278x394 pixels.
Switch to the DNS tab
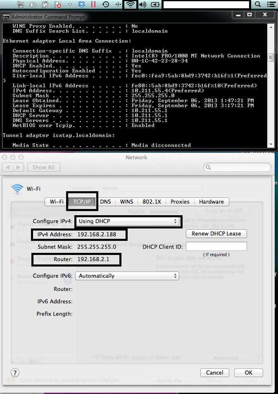(x=105, y=202)
